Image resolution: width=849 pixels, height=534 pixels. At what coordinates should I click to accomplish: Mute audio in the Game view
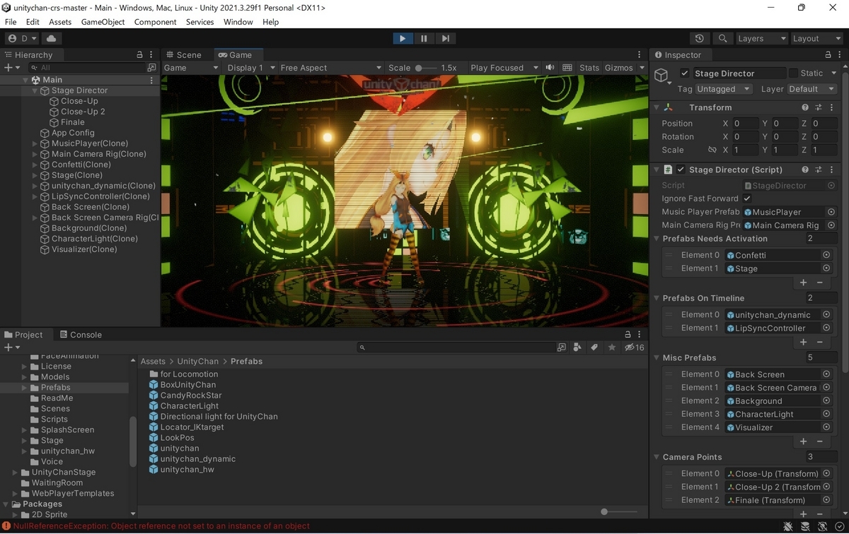[x=550, y=68]
